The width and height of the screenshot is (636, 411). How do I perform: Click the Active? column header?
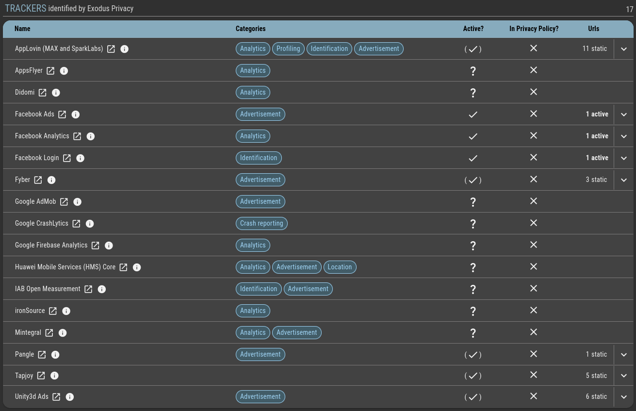pos(473,29)
